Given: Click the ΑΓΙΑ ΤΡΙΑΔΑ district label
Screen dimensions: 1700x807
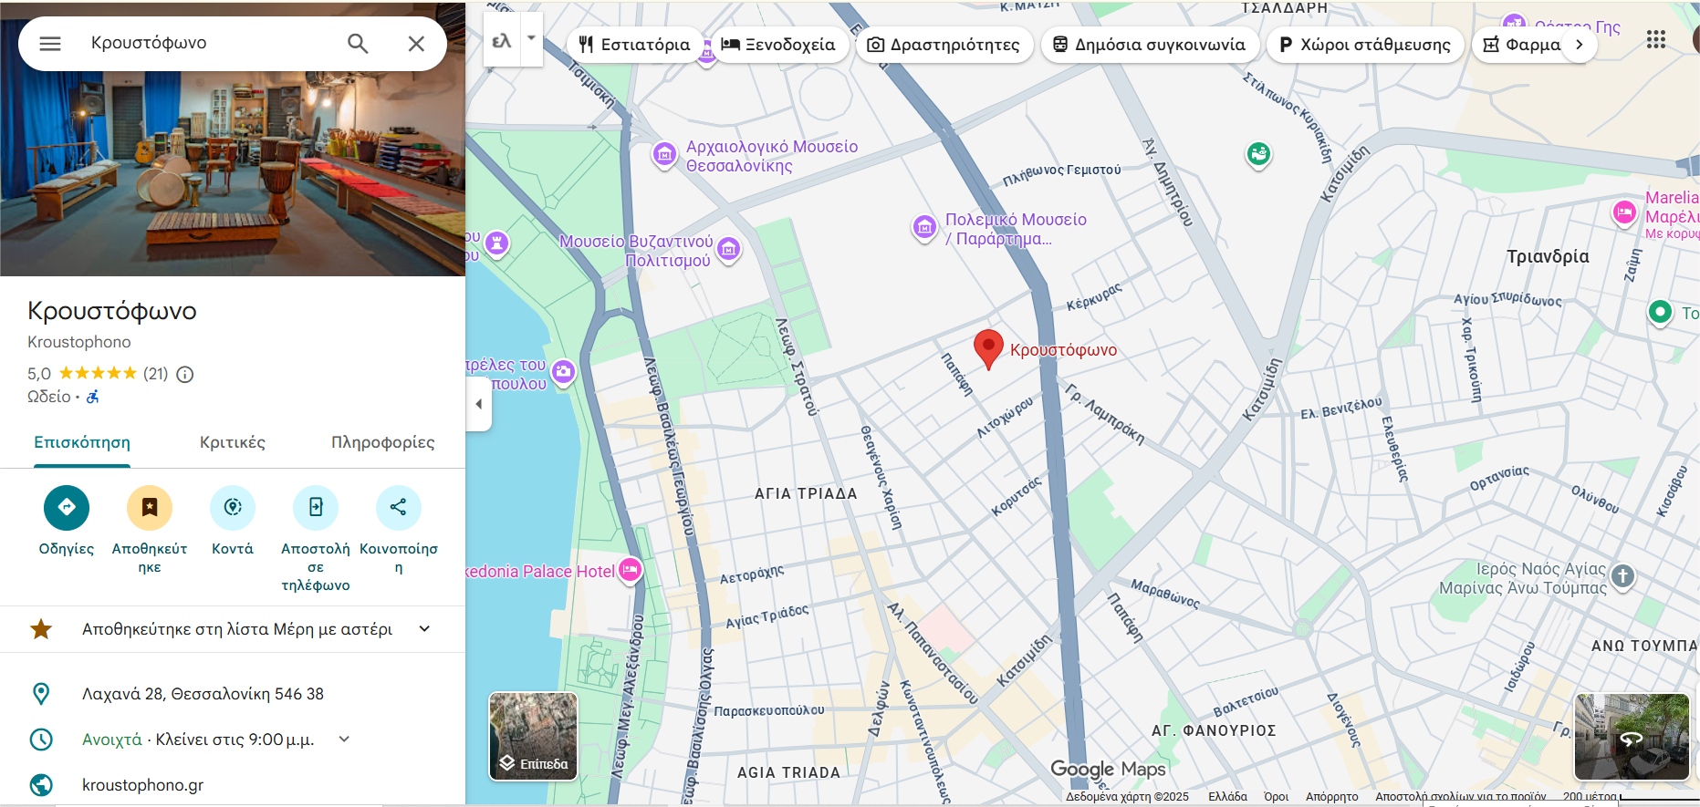Looking at the screenshot, I should click(806, 493).
